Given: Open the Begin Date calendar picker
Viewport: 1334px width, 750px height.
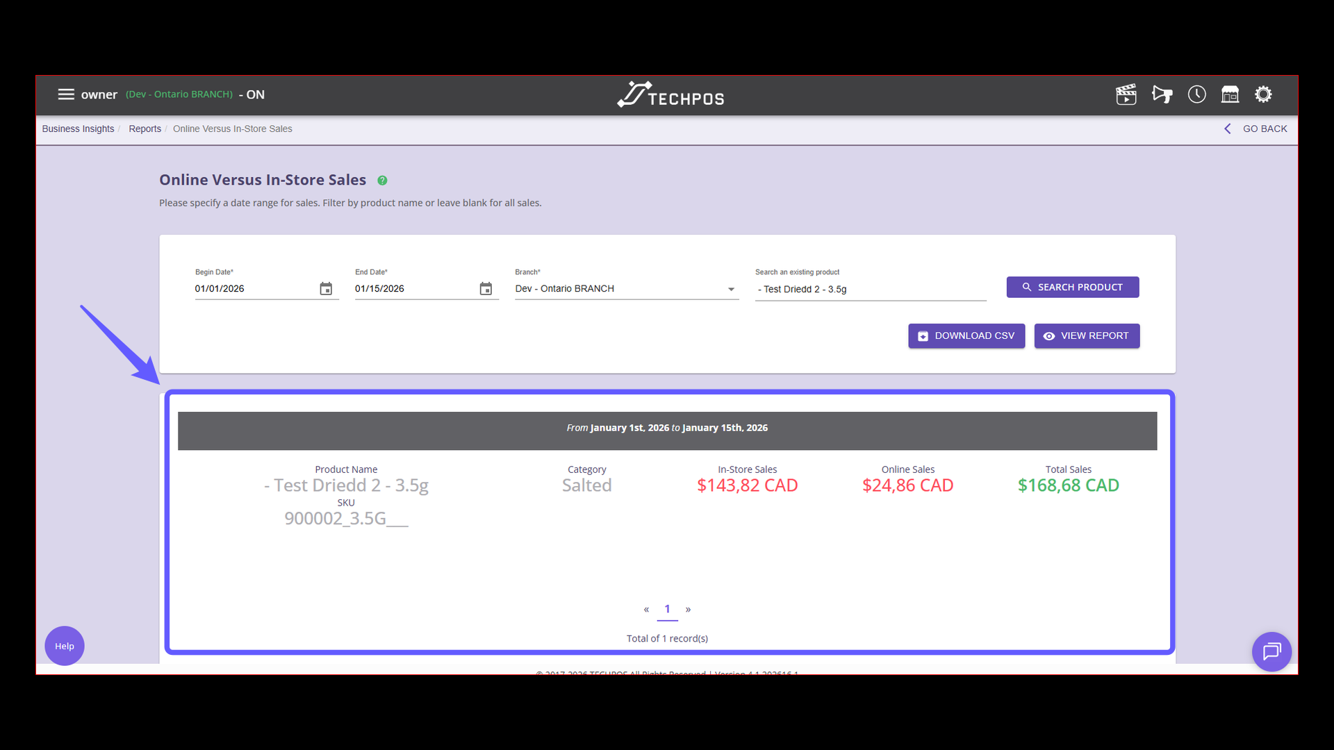Looking at the screenshot, I should (x=325, y=288).
